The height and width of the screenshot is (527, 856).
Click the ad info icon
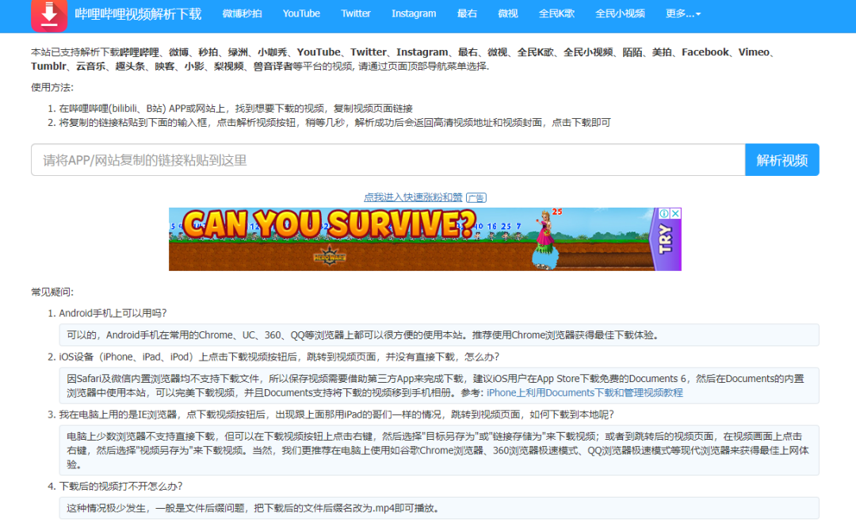coord(664,213)
